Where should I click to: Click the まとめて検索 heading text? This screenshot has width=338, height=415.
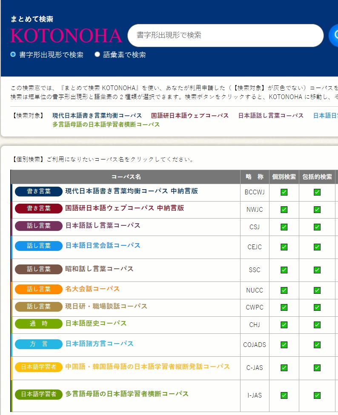(x=32, y=19)
